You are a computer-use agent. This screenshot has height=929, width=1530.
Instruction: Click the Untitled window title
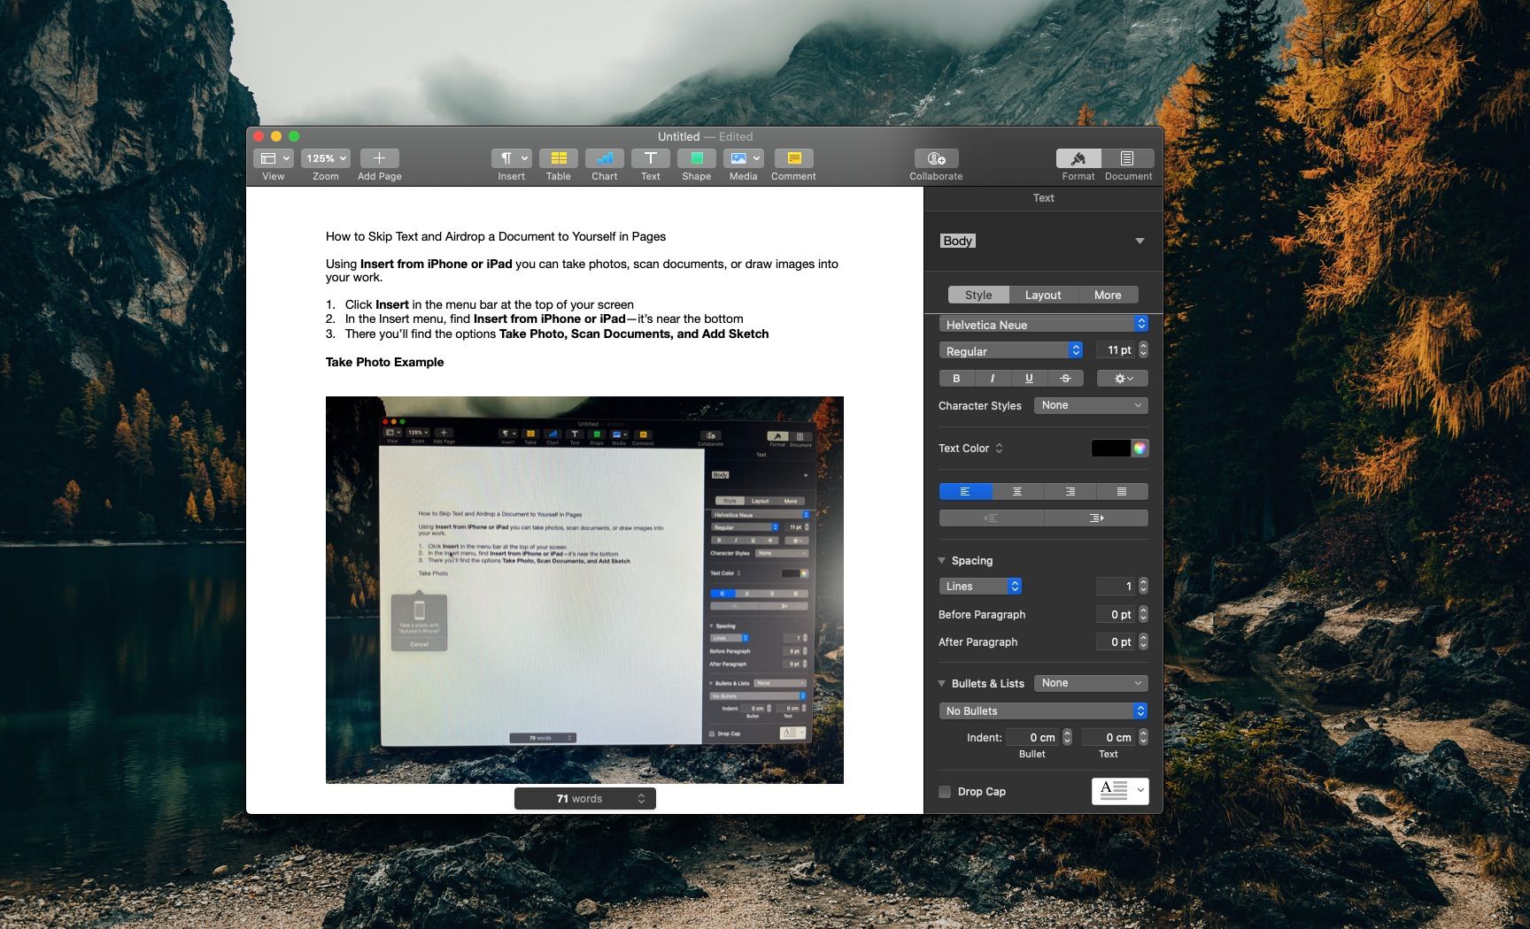click(x=678, y=136)
